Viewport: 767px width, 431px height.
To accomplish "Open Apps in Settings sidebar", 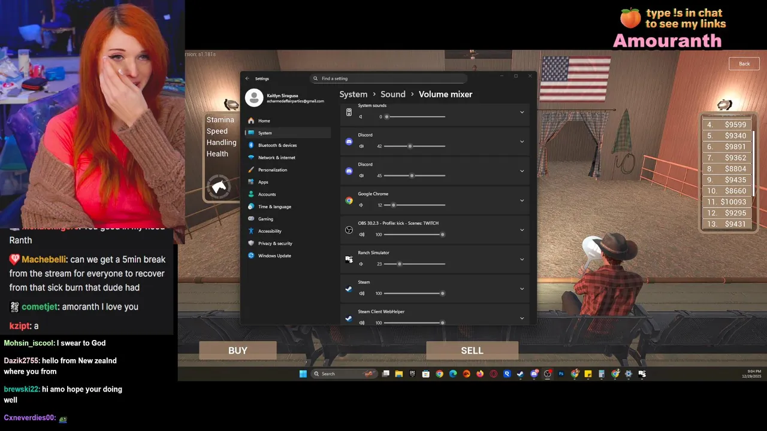I will click(288, 182).
